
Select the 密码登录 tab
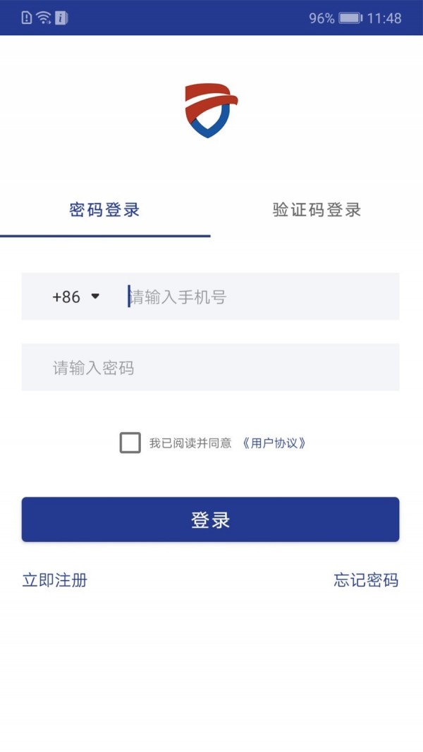[x=105, y=209]
